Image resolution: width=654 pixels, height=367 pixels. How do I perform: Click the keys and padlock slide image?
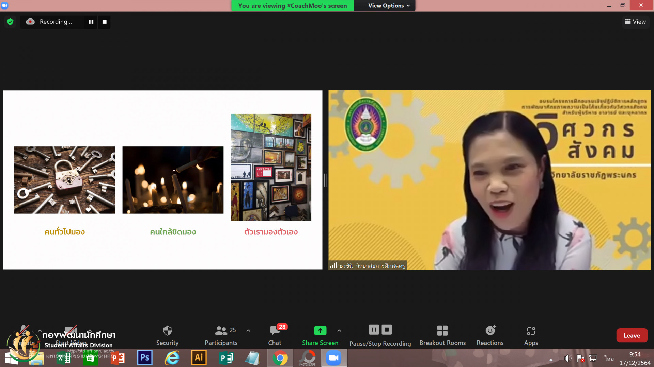point(65,180)
